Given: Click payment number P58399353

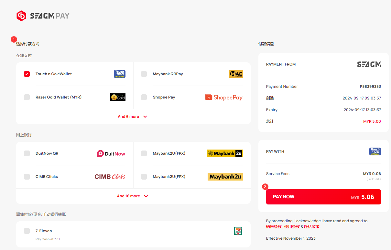Looking at the screenshot, I should click(x=370, y=87).
